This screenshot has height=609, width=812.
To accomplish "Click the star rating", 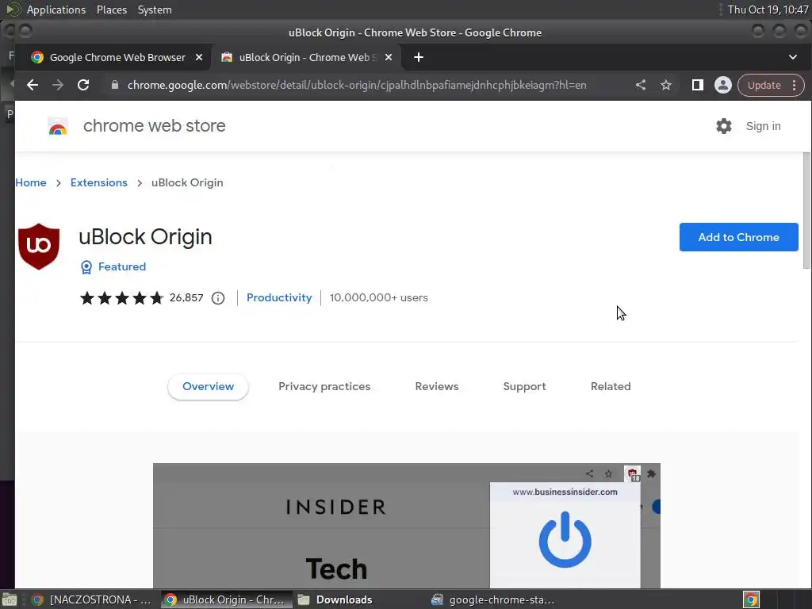I will pyautogui.click(x=121, y=298).
